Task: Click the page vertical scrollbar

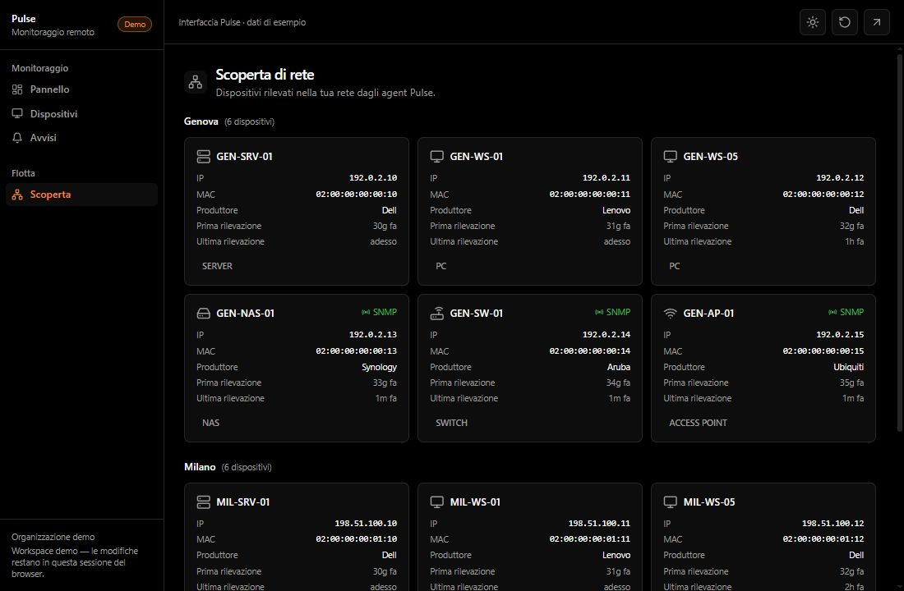Action: 899,242
